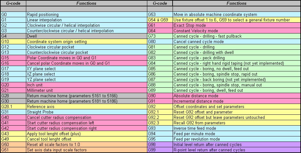Click the Exact Stop mode cell
301x153 pixels.
pyautogui.click(x=237, y=25)
